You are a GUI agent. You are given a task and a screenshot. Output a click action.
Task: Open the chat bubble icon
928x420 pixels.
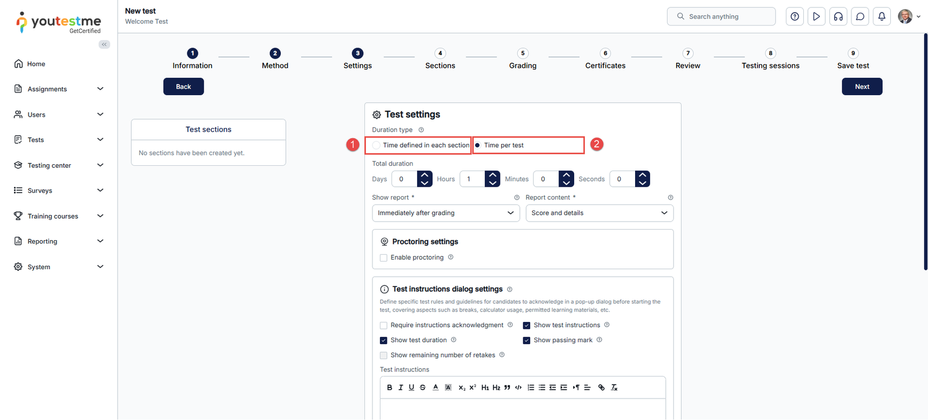[860, 17]
